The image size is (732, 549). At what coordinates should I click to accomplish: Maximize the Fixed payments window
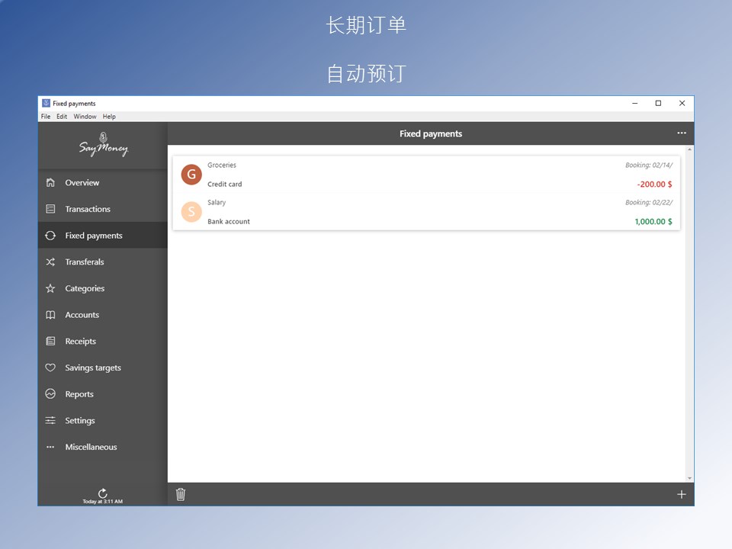[658, 103]
